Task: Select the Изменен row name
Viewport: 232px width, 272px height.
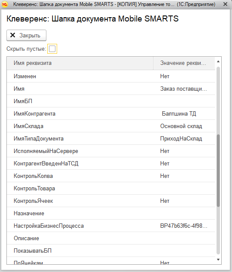Action: coord(25,76)
